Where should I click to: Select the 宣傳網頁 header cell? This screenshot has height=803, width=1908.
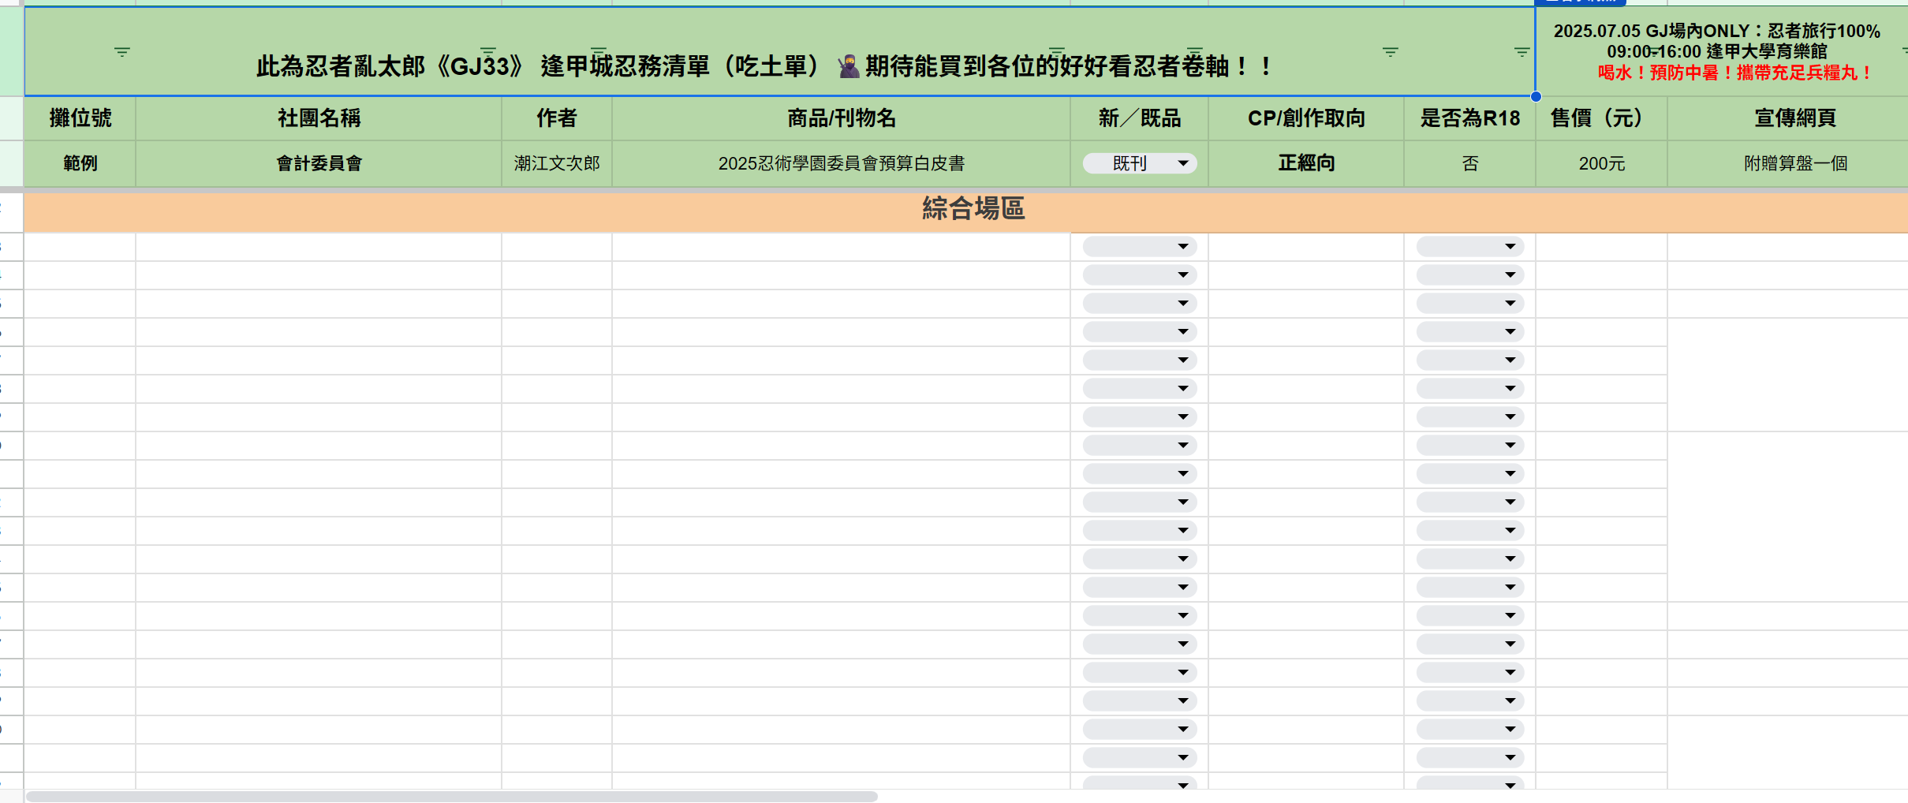tap(1788, 118)
